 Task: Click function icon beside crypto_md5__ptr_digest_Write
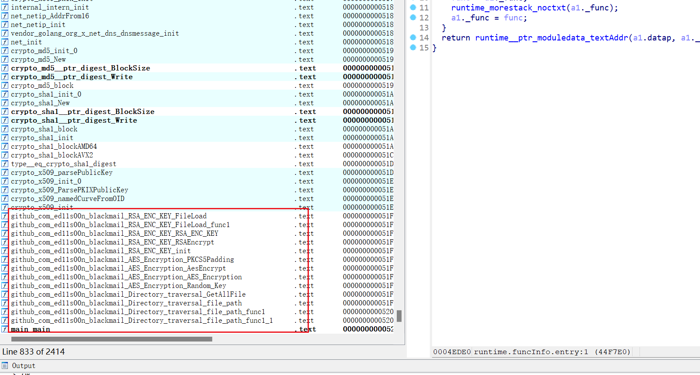5,77
